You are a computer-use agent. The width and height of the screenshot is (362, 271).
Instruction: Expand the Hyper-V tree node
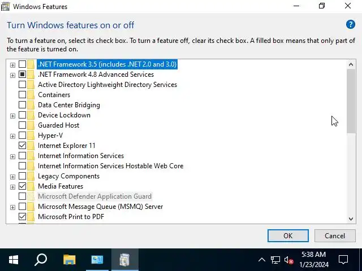12,136
